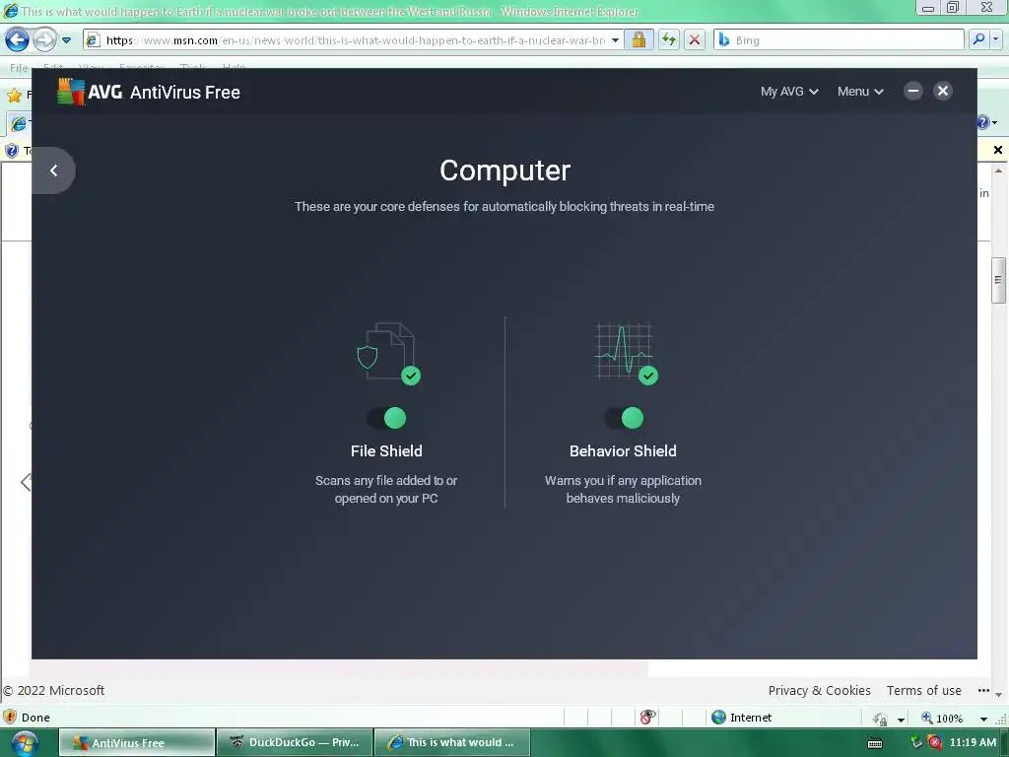Switch to AntiVirus Free taskbar button

136,742
